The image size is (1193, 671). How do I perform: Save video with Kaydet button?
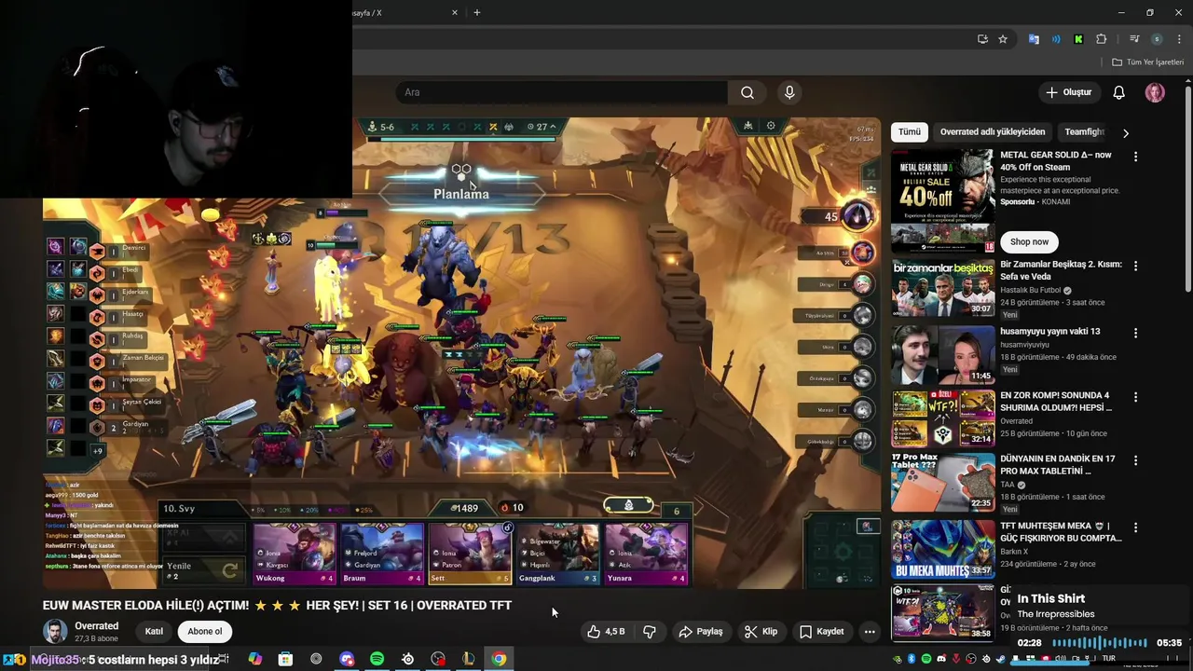[821, 631]
